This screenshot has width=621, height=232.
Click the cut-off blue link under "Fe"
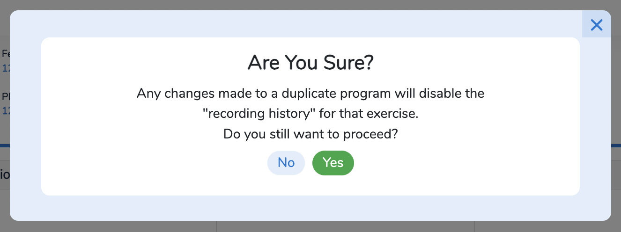(6, 68)
